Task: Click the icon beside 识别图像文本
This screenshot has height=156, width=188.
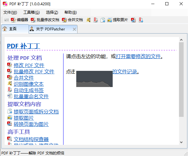Action: click(x=10, y=84)
